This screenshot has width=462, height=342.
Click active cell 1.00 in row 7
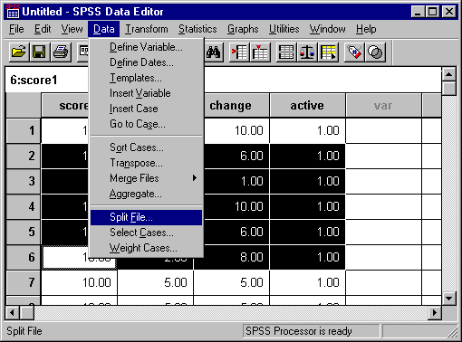pos(307,282)
